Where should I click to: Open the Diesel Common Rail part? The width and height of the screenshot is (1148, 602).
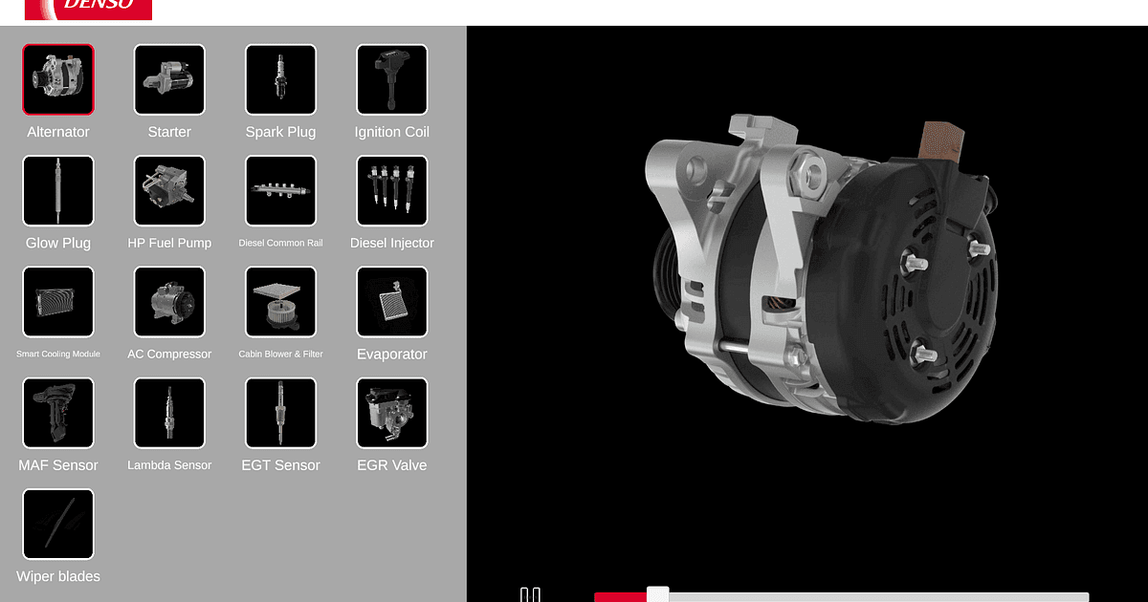point(280,190)
